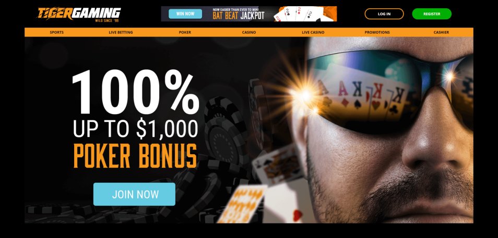Click the UP TO $1,000 text
498x238 pixels.
pos(135,129)
